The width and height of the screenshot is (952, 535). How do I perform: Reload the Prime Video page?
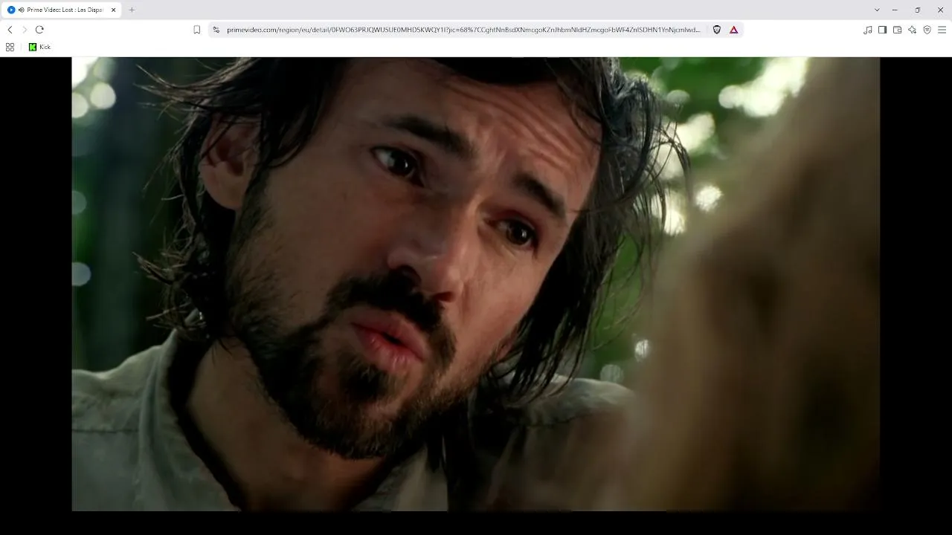pyautogui.click(x=39, y=30)
